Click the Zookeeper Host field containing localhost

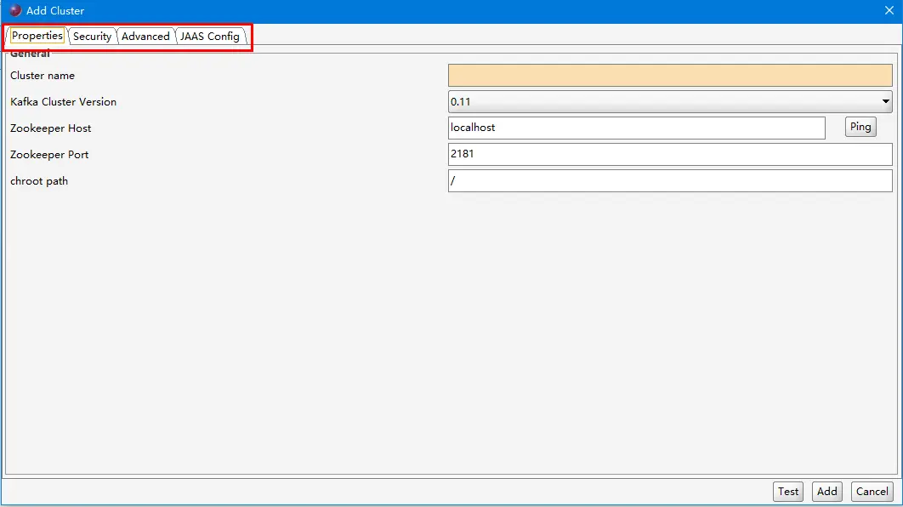[x=636, y=128]
